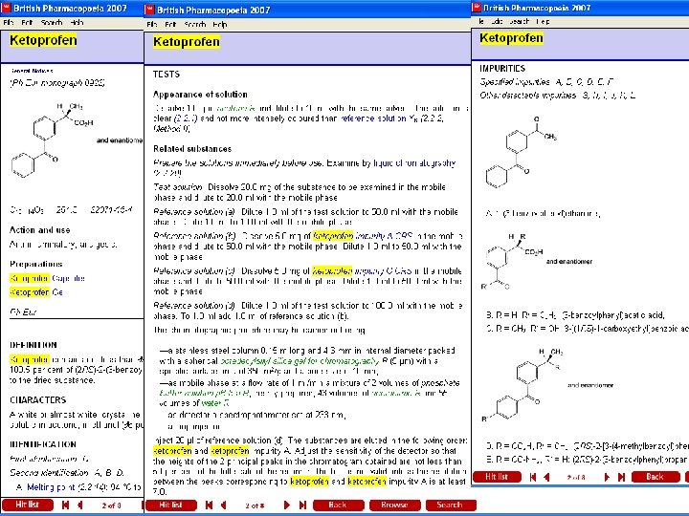Click Ketoprofen title in right window

[x=511, y=38]
